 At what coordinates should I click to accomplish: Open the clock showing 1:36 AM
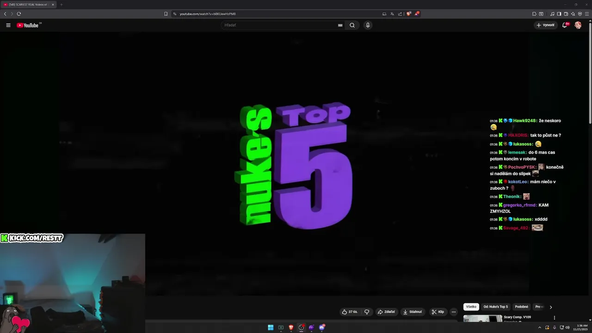coord(580,327)
